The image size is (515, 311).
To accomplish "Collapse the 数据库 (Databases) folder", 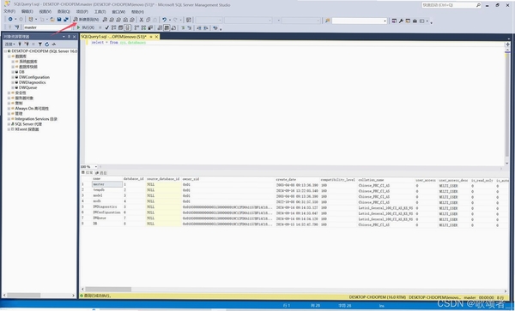I will [9, 57].
